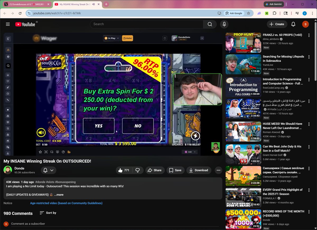Screen dimensions: 317x230
Task: Open the green extension icon
Action: pyautogui.click(x=267, y=13)
